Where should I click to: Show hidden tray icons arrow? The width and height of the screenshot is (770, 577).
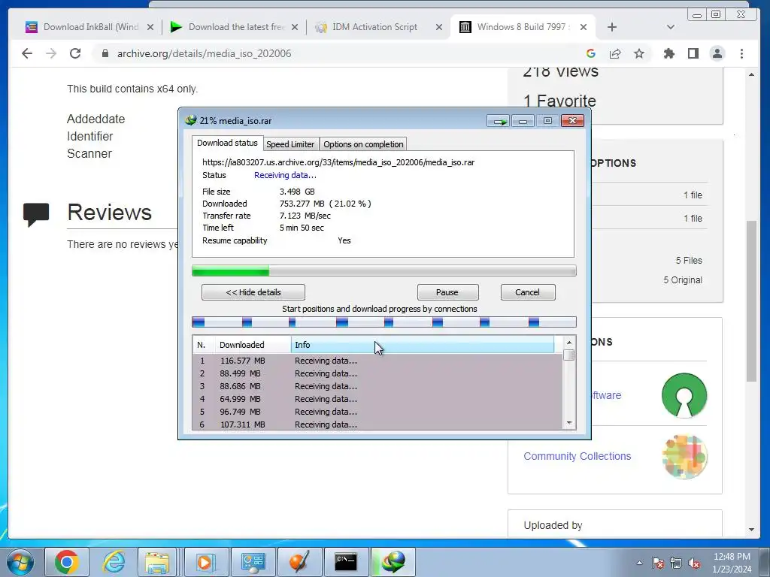(639, 563)
